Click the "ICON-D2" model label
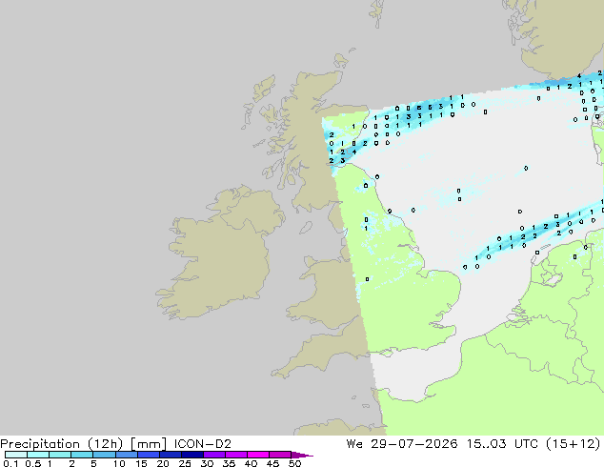 [203, 444]
